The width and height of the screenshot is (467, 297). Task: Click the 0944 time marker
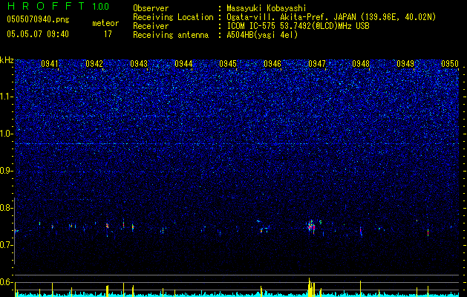[x=183, y=63]
